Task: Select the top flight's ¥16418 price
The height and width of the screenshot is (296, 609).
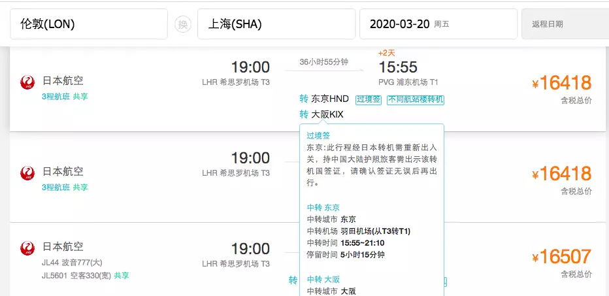Action: (x=561, y=83)
